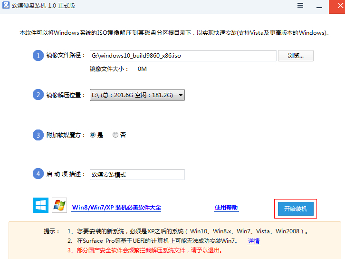Select 否 to skip 软媒魔方
The height and width of the screenshot is (259, 345).
pos(115,135)
